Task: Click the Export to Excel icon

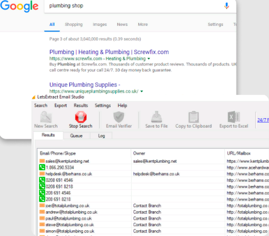Action: tap(234, 117)
